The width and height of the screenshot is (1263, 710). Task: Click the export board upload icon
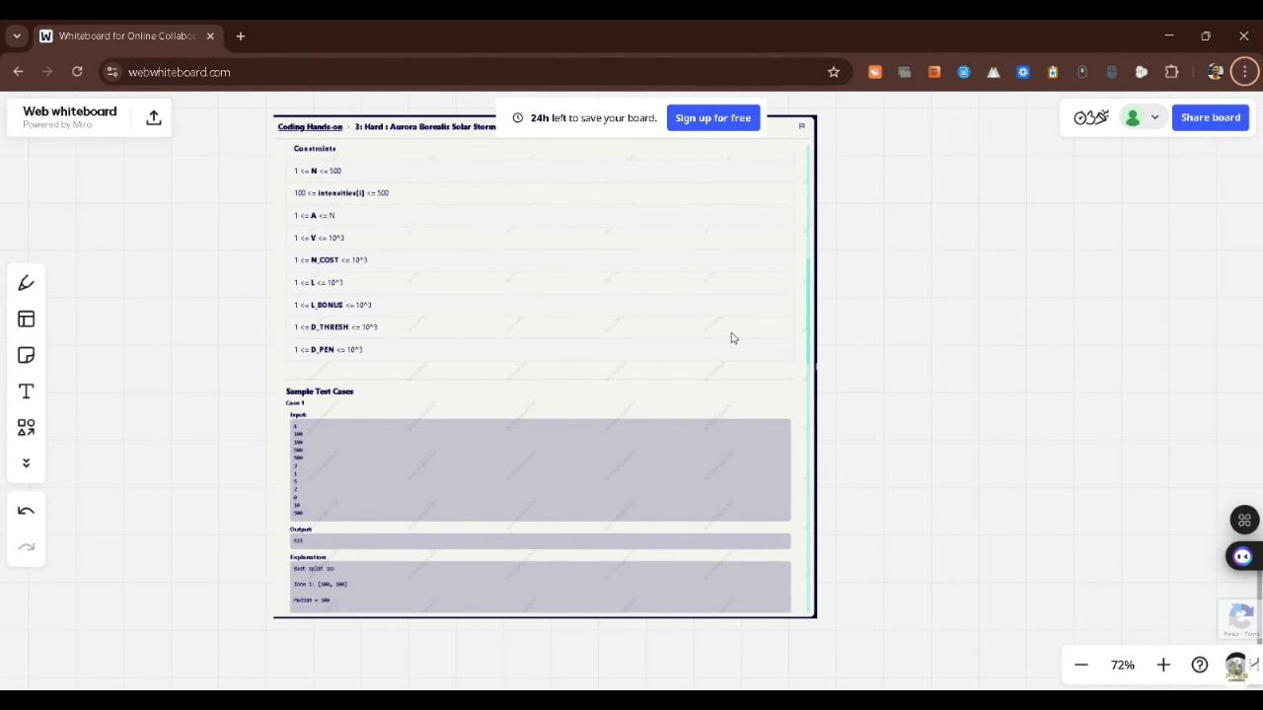pos(154,117)
